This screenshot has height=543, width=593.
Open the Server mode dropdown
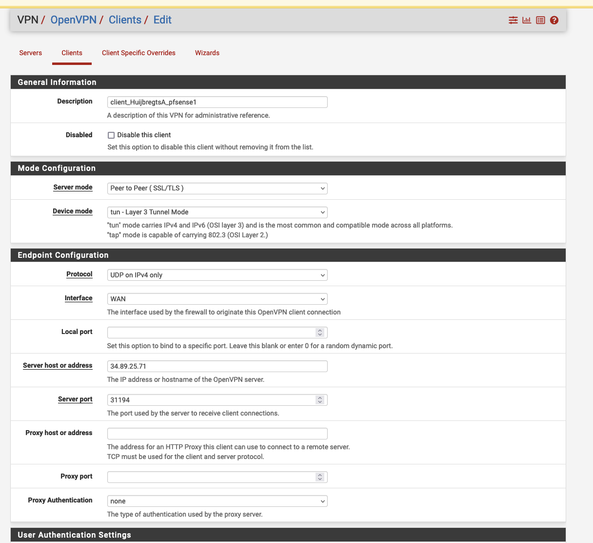pos(217,188)
